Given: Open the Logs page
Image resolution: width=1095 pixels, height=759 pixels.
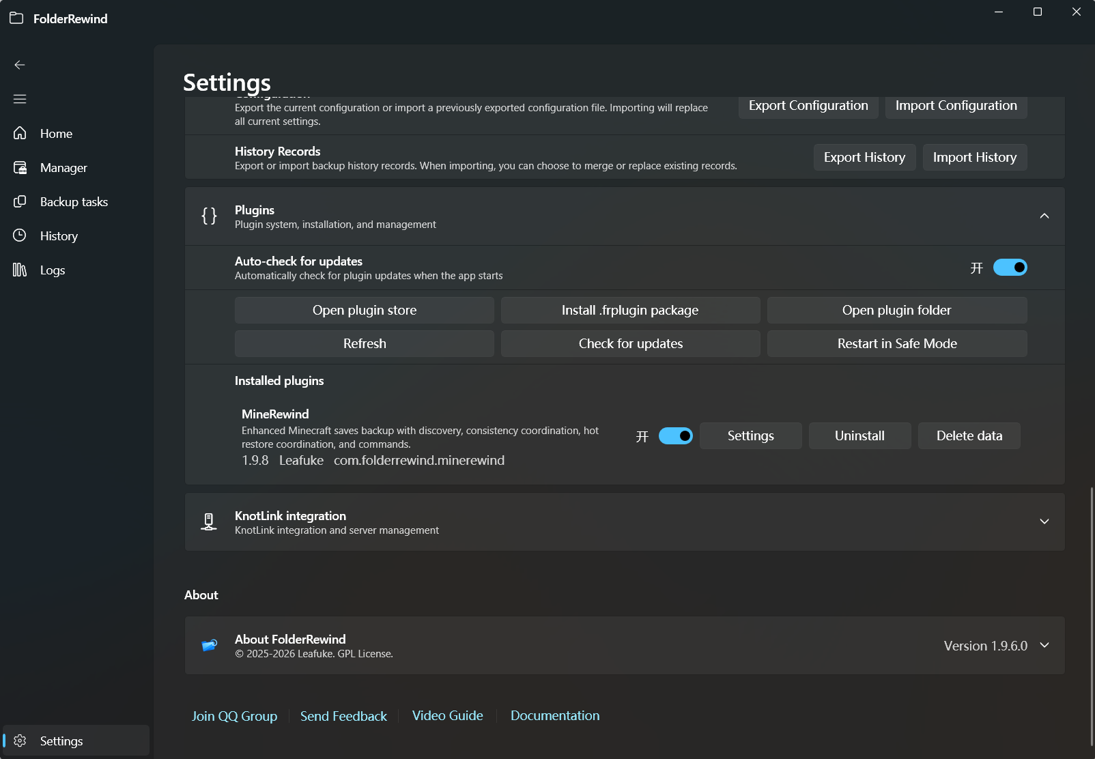Looking at the screenshot, I should 76,270.
